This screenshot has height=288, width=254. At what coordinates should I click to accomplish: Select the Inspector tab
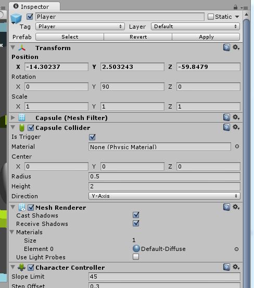34,7
